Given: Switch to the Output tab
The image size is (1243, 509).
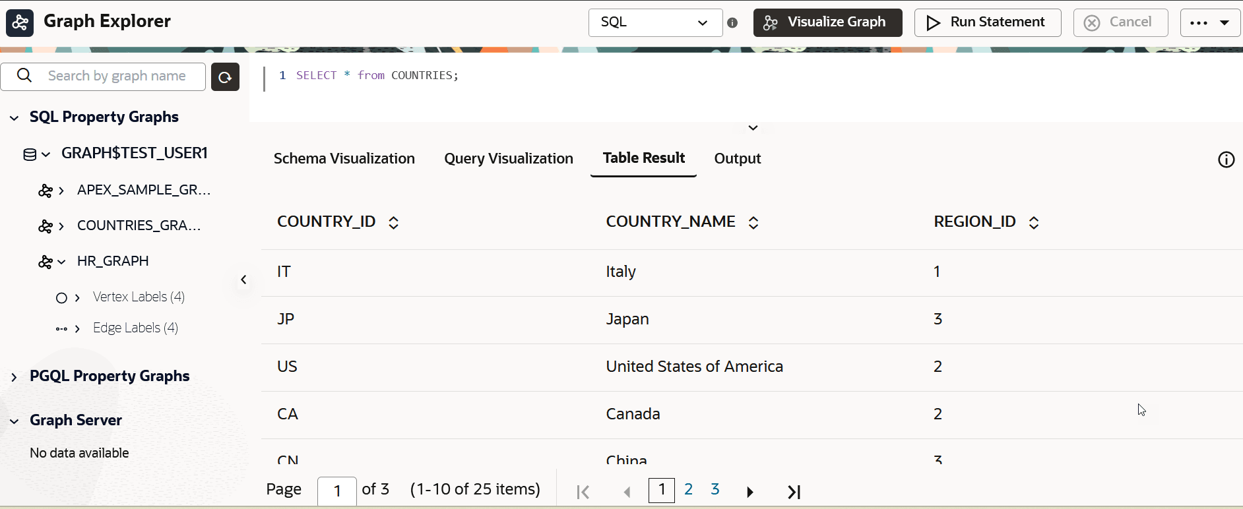Looking at the screenshot, I should point(738,158).
